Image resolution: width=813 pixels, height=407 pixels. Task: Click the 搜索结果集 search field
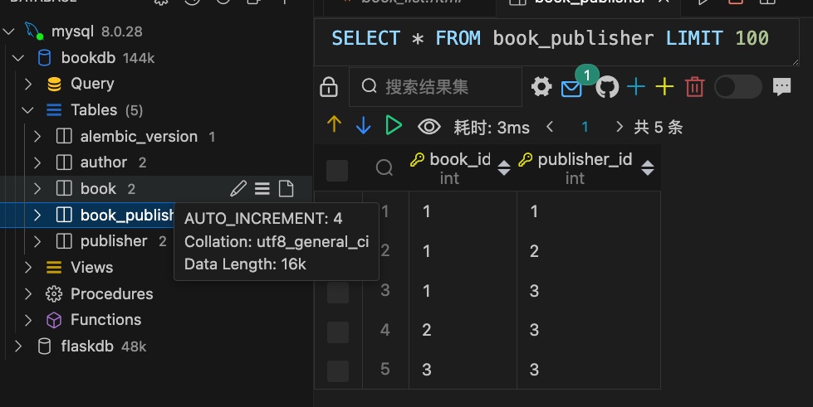[435, 86]
